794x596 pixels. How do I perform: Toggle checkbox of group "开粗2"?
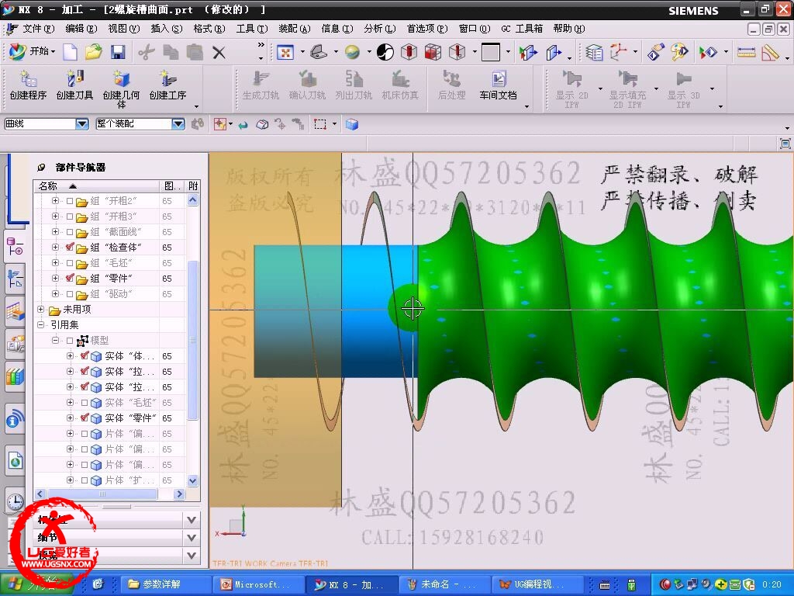[69, 201]
